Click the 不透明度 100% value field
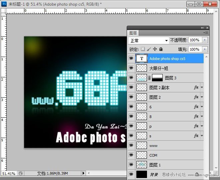 click(195, 40)
